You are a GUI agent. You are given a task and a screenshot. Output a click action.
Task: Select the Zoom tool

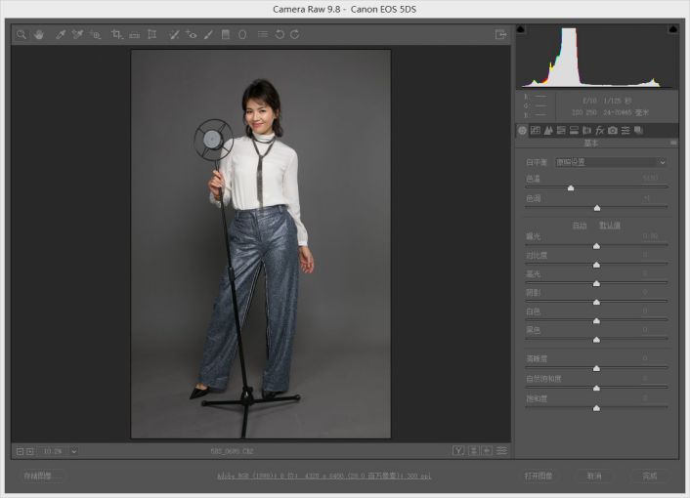click(21, 34)
